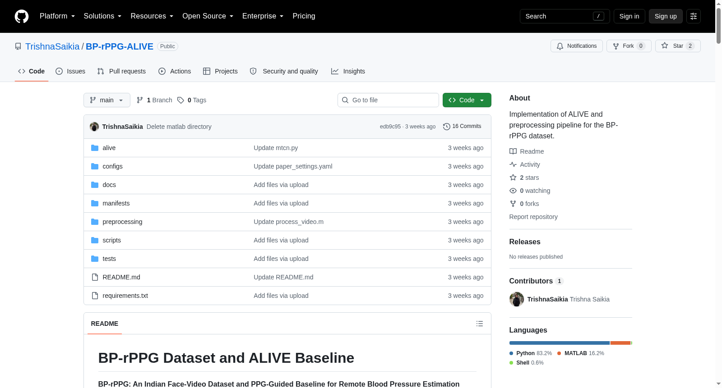The image size is (722, 388).
Task: Expand the Solutions menu
Action: click(102, 16)
